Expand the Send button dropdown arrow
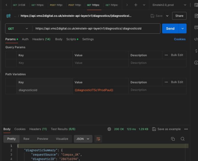This screenshot has height=161, width=198. (x=183, y=29)
